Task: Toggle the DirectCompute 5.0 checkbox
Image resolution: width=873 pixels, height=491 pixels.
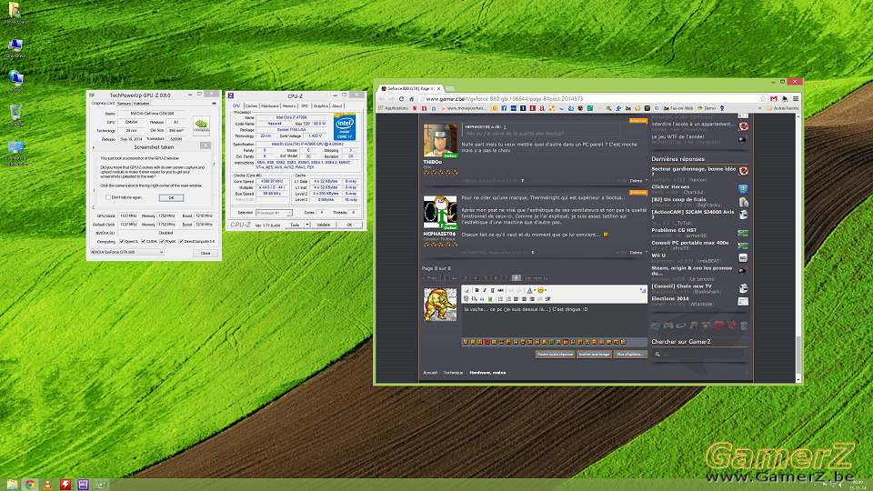Action: click(x=181, y=242)
